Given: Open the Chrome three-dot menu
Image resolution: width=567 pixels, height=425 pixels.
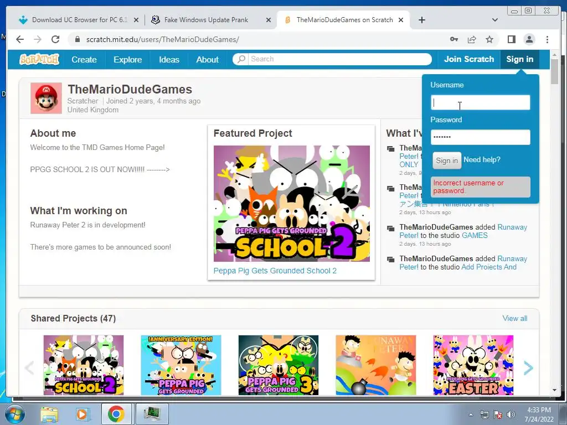Looking at the screenshot, I should pyautogui.click(x=547, y=39).
